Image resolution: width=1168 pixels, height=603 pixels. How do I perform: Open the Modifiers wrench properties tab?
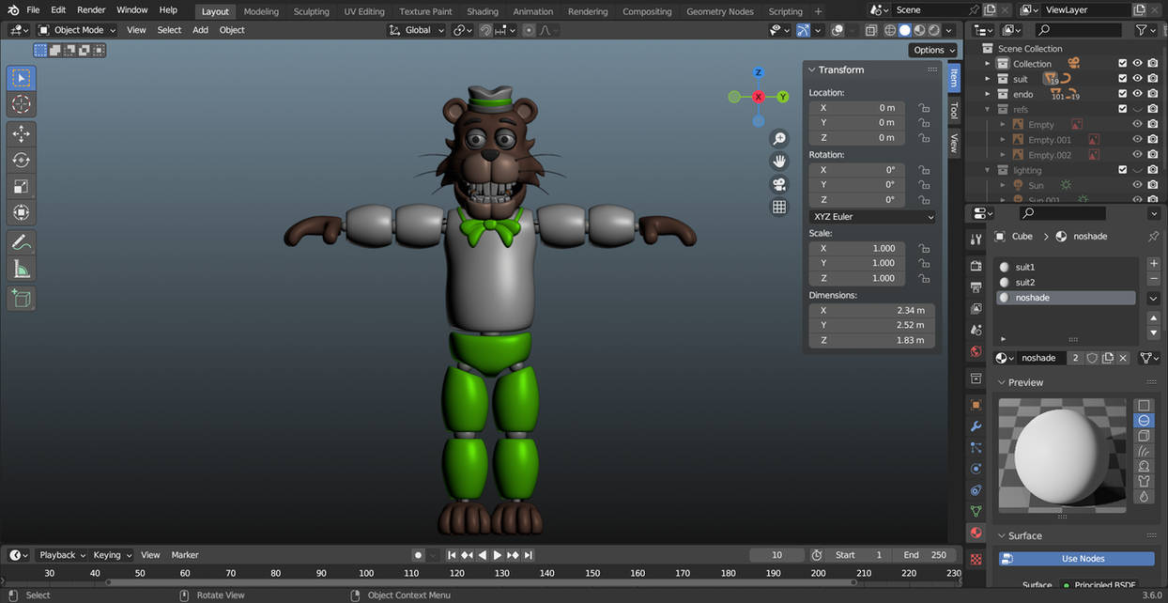tap(976, 426)
